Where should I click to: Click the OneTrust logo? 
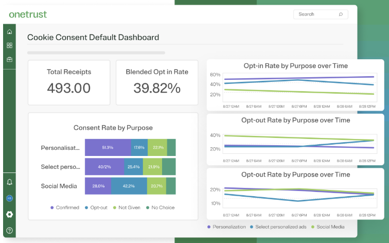(x=28, y=14)
